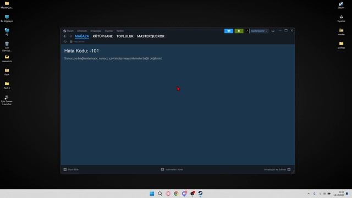Open Arkadaşlar ve Sohbet friends chat

tap(275, 169)
